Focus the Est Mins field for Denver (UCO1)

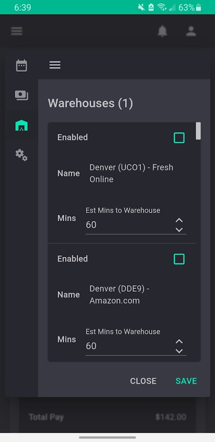tap(136, 225)
